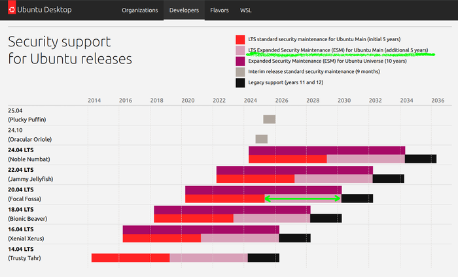The image size is (458, 277).
Task: Click Trusty Tahr's pink ESM Main bar
Action: [209, 258]
